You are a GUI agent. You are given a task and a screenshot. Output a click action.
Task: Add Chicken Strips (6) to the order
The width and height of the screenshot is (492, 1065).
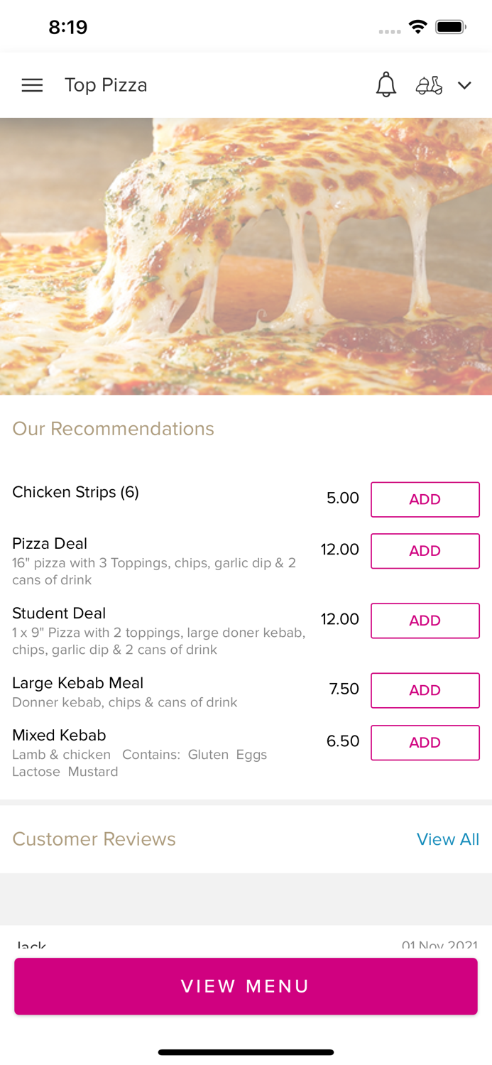(425, 499)
